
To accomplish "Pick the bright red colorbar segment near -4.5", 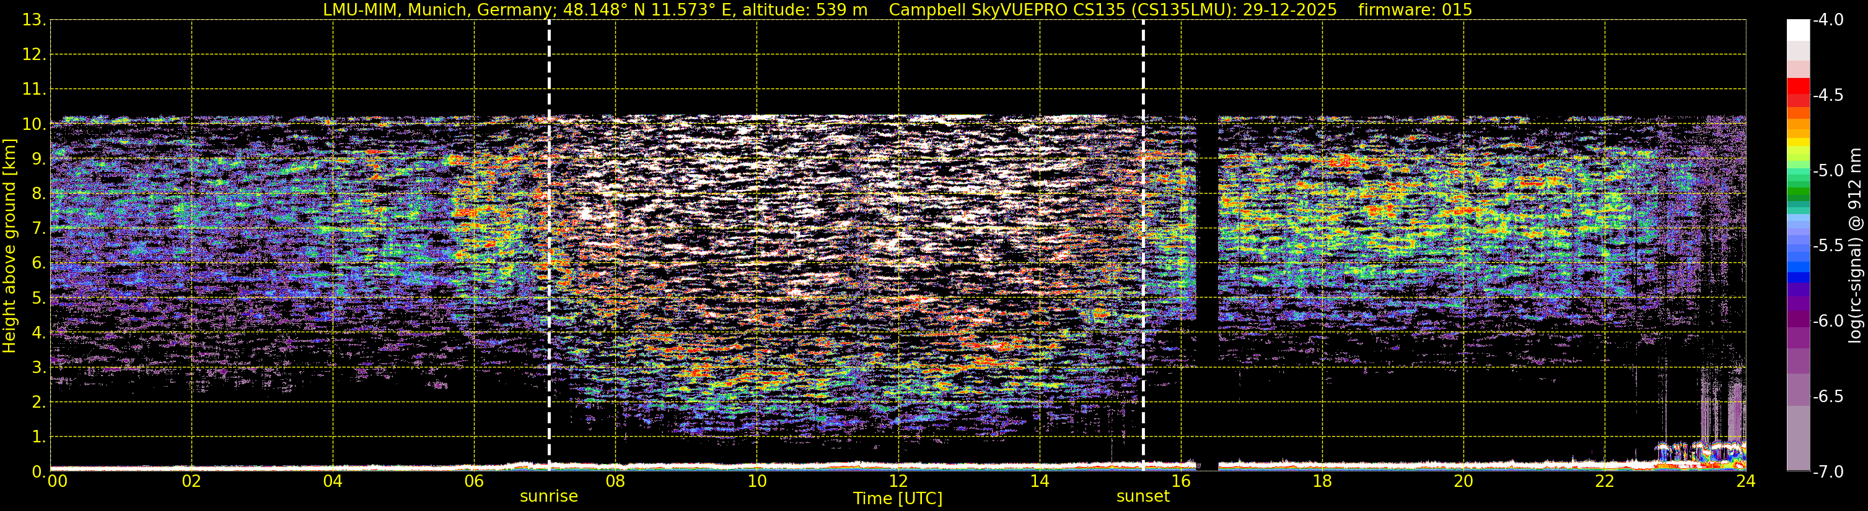I will (1799, 86).
